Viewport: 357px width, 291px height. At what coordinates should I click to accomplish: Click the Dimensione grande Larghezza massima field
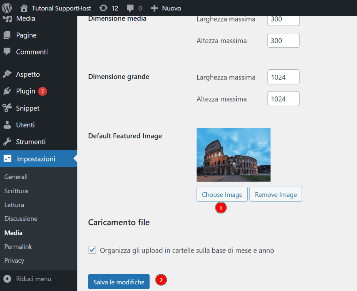point(283,77)
